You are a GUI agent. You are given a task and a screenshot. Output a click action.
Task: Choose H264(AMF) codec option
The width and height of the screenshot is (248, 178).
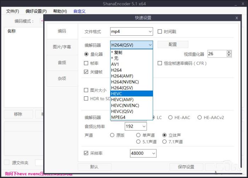[x=131, y=76]
